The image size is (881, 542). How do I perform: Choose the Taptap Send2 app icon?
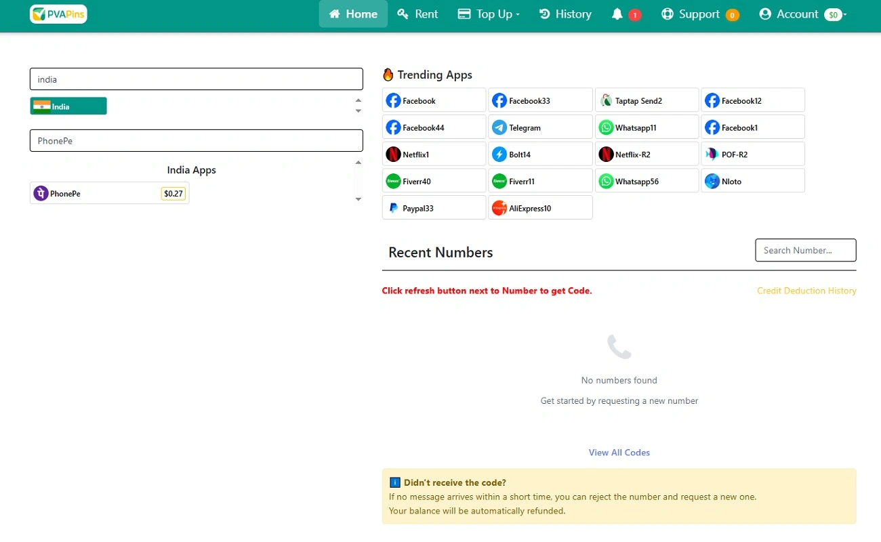coord(606,101)
